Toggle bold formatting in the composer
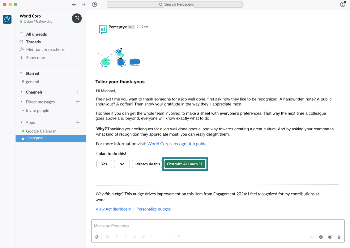The height and width of the screenshot is (248, 350). tap(108, 237)
